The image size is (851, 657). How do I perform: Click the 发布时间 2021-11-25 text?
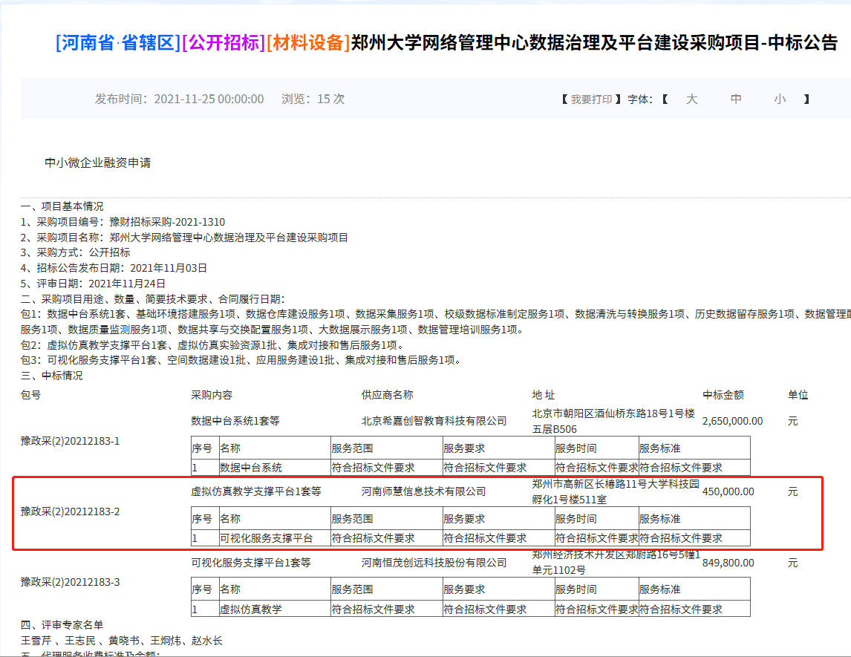(179, 99)
